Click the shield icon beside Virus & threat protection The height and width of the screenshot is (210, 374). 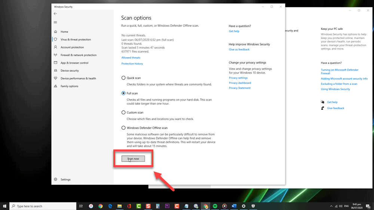tap(56, 39)
